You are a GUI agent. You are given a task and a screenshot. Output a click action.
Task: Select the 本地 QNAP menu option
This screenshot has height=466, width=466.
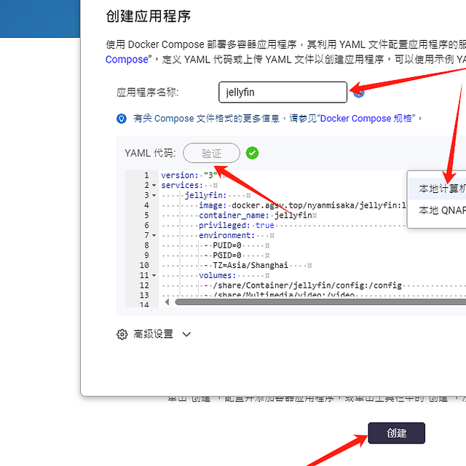(x=437, y=210)
